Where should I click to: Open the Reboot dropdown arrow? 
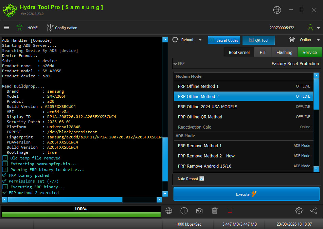(x=200, y=40)
